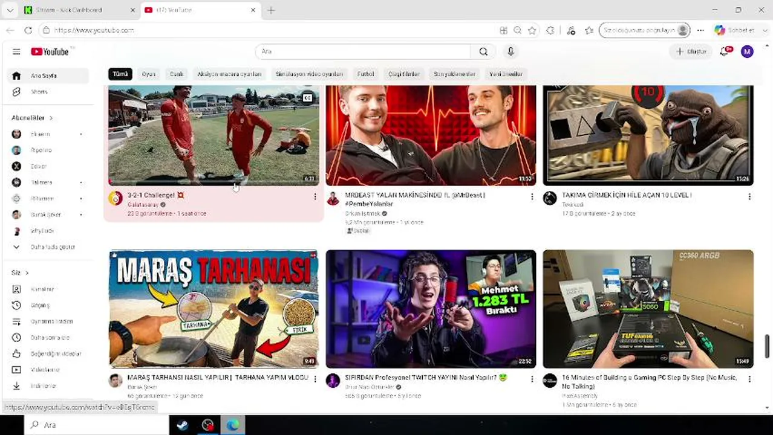Open the Burak Şeker subscription
The height and width of the screenshot is (435, 773).
click(x=48, y=214)
